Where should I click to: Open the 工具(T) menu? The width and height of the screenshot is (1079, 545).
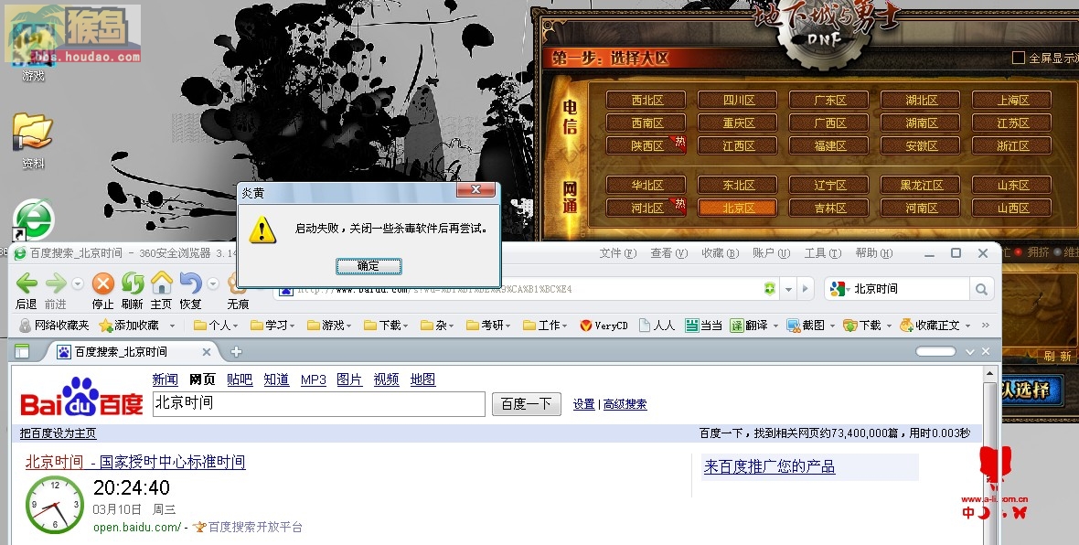coord(822,253)
